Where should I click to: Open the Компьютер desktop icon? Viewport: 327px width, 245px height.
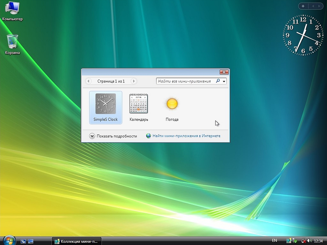pyautogui.click(x=12, y=9)
